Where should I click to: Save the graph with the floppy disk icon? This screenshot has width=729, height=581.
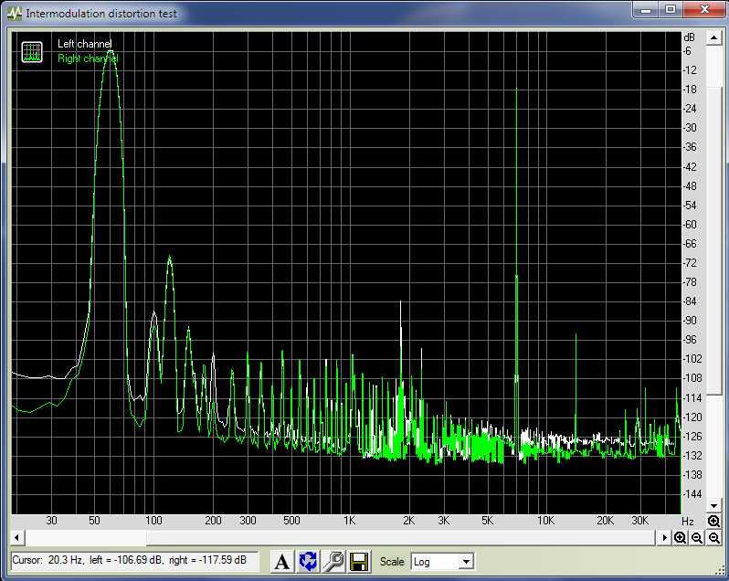[359, 562]
